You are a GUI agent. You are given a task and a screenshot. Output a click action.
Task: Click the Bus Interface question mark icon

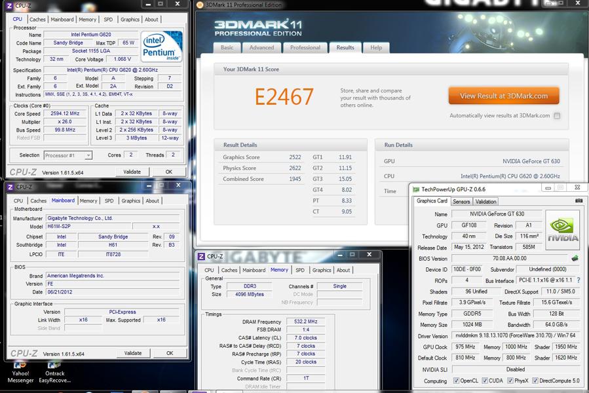tap(579, 280)
